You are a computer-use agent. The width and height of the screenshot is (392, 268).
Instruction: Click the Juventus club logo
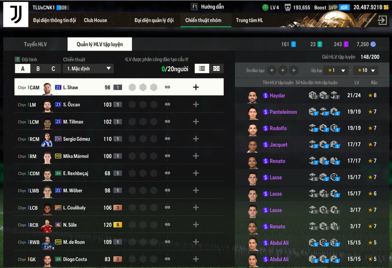coord(16,14)
